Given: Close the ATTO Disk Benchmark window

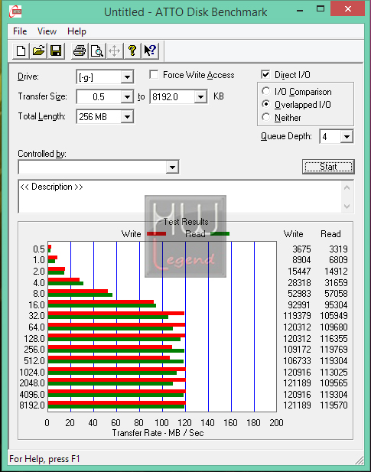Looking at the screenshot, I should click(347, 8).
